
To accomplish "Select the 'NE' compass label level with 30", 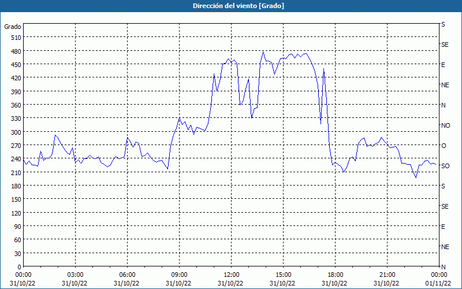I will pos(445,247).
